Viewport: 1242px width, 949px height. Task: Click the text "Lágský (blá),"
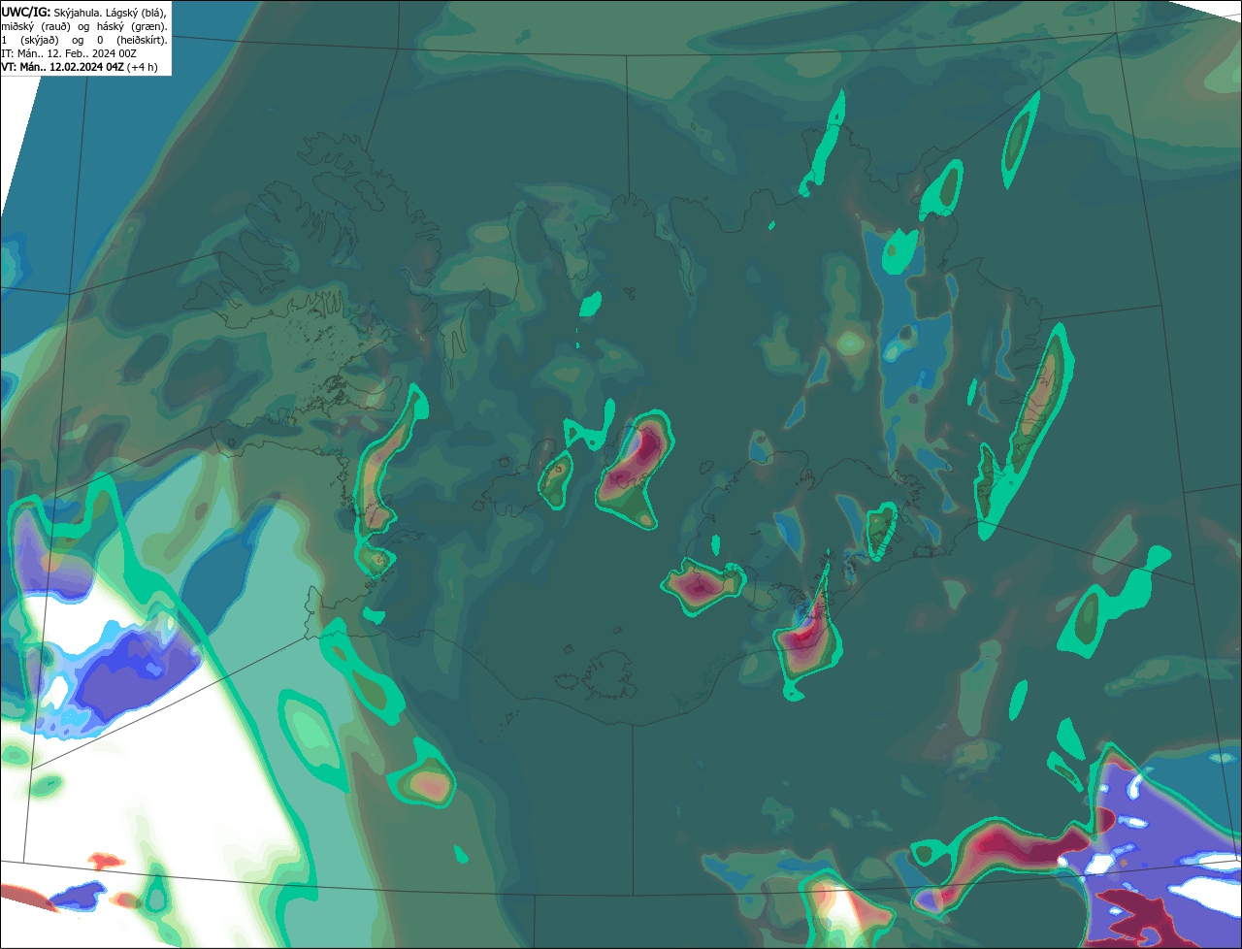pyautogui.click(x=137, y=13)
